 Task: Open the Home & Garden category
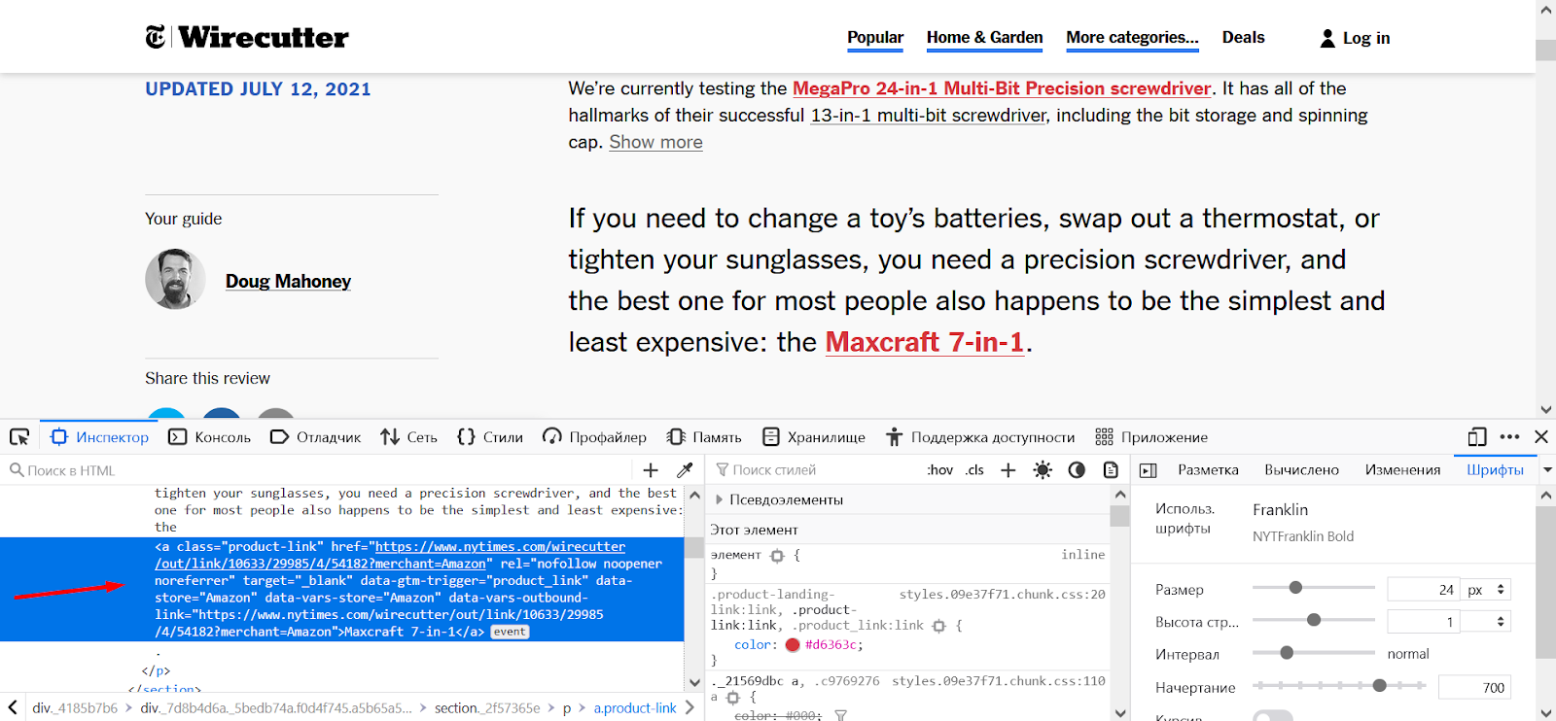pos(984,38)
